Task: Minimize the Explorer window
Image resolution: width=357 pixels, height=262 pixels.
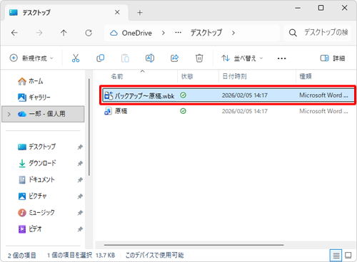Action: [298, 8]
